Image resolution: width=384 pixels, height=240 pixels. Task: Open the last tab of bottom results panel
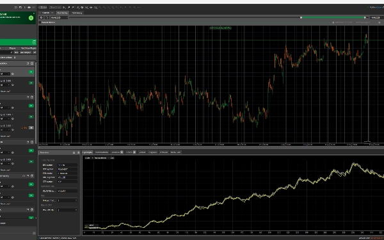click(175, 152)
